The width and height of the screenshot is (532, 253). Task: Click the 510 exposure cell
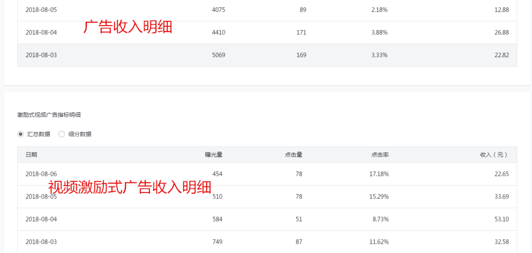pyautogui.click(x=217, y=196)
